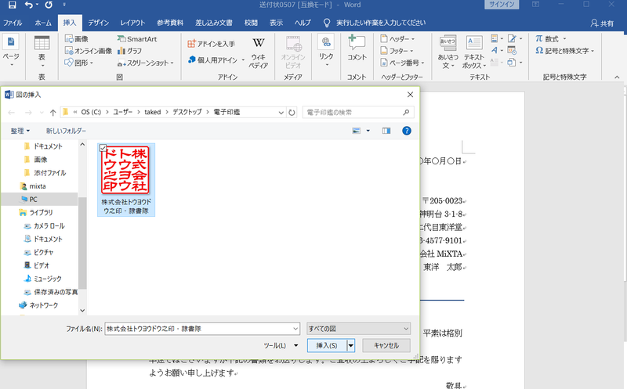
Task: Click the Save icon in title bar
Action: 12,5
